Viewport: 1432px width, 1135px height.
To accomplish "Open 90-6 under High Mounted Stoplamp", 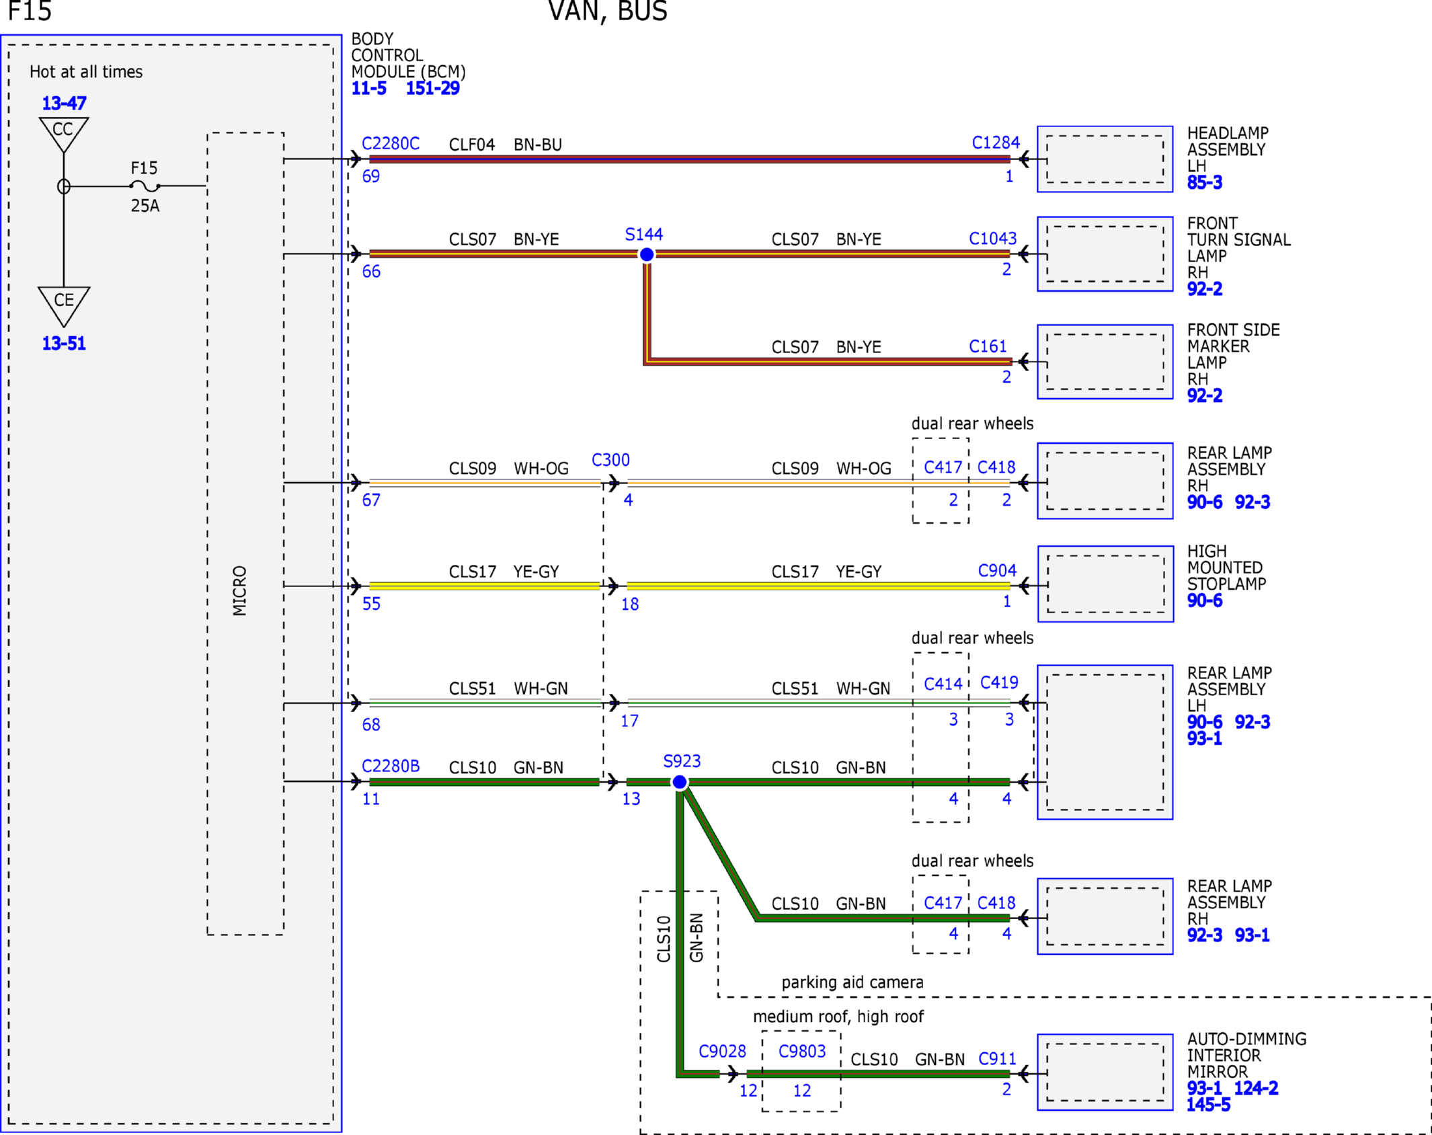I will point(1204,600).
